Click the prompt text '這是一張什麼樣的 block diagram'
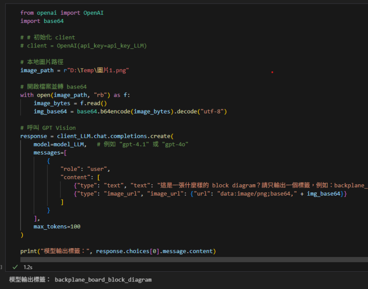Viewport: 368px width, 289px height. (207, 185)
